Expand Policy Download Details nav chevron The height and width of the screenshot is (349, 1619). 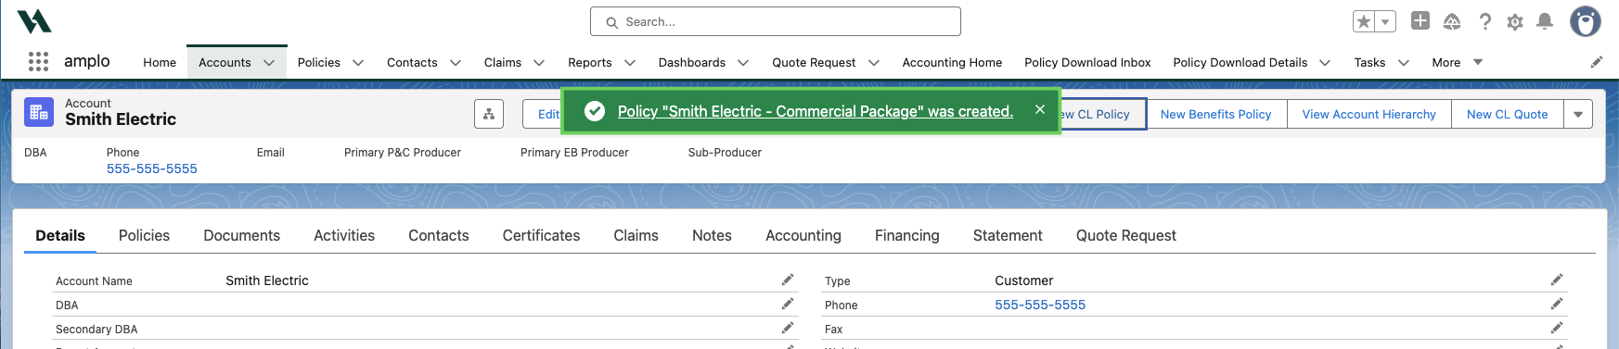tap(1325, 63)
